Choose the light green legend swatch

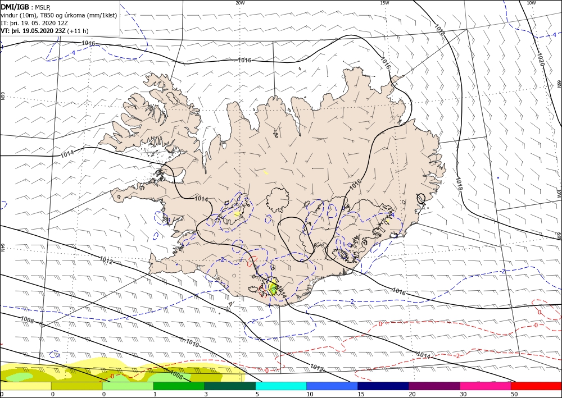[x=128, y=386]
